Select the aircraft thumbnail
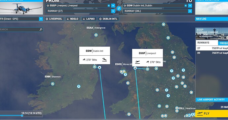Image resolution: width=228 pixels, height=120 pixels. tap(21, 8)
